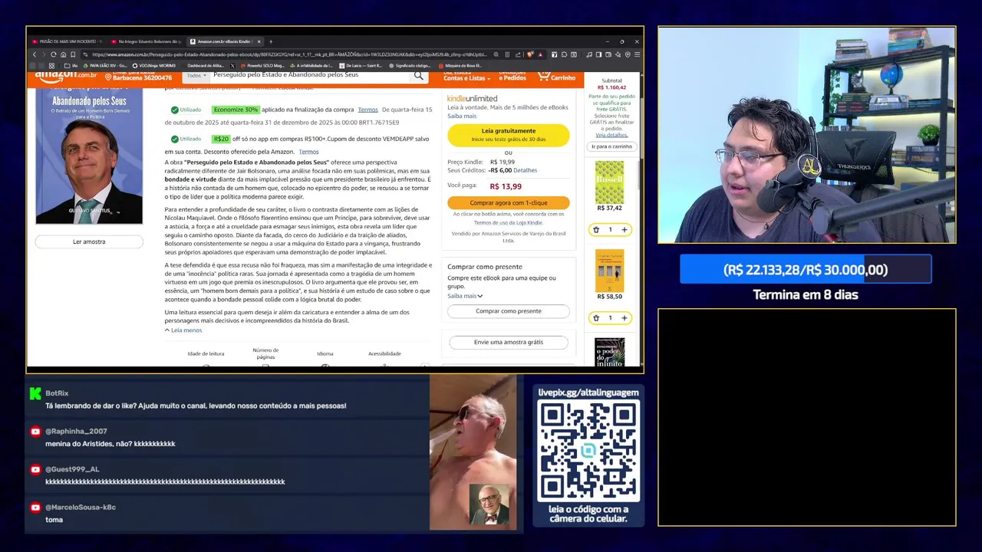
Task: Open De Laicis — Saint R bookmark
Action: tap(360, 66)
